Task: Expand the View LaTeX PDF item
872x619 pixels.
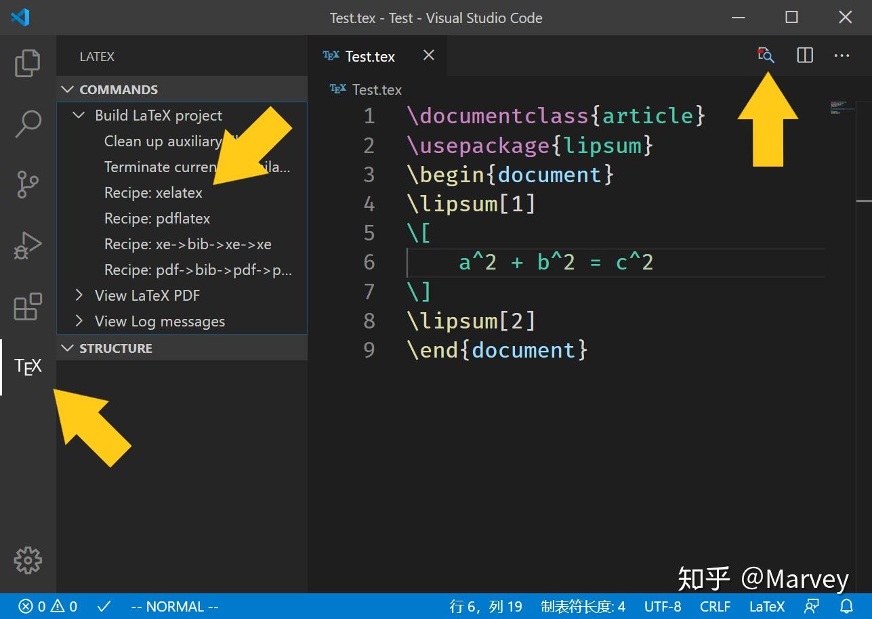Action: pos(79,295)
